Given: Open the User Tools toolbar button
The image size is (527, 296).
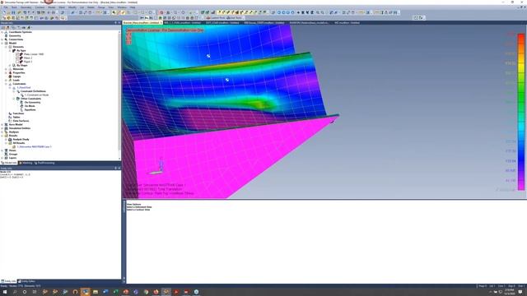Looking at the screenshot, I should point(234,17).
